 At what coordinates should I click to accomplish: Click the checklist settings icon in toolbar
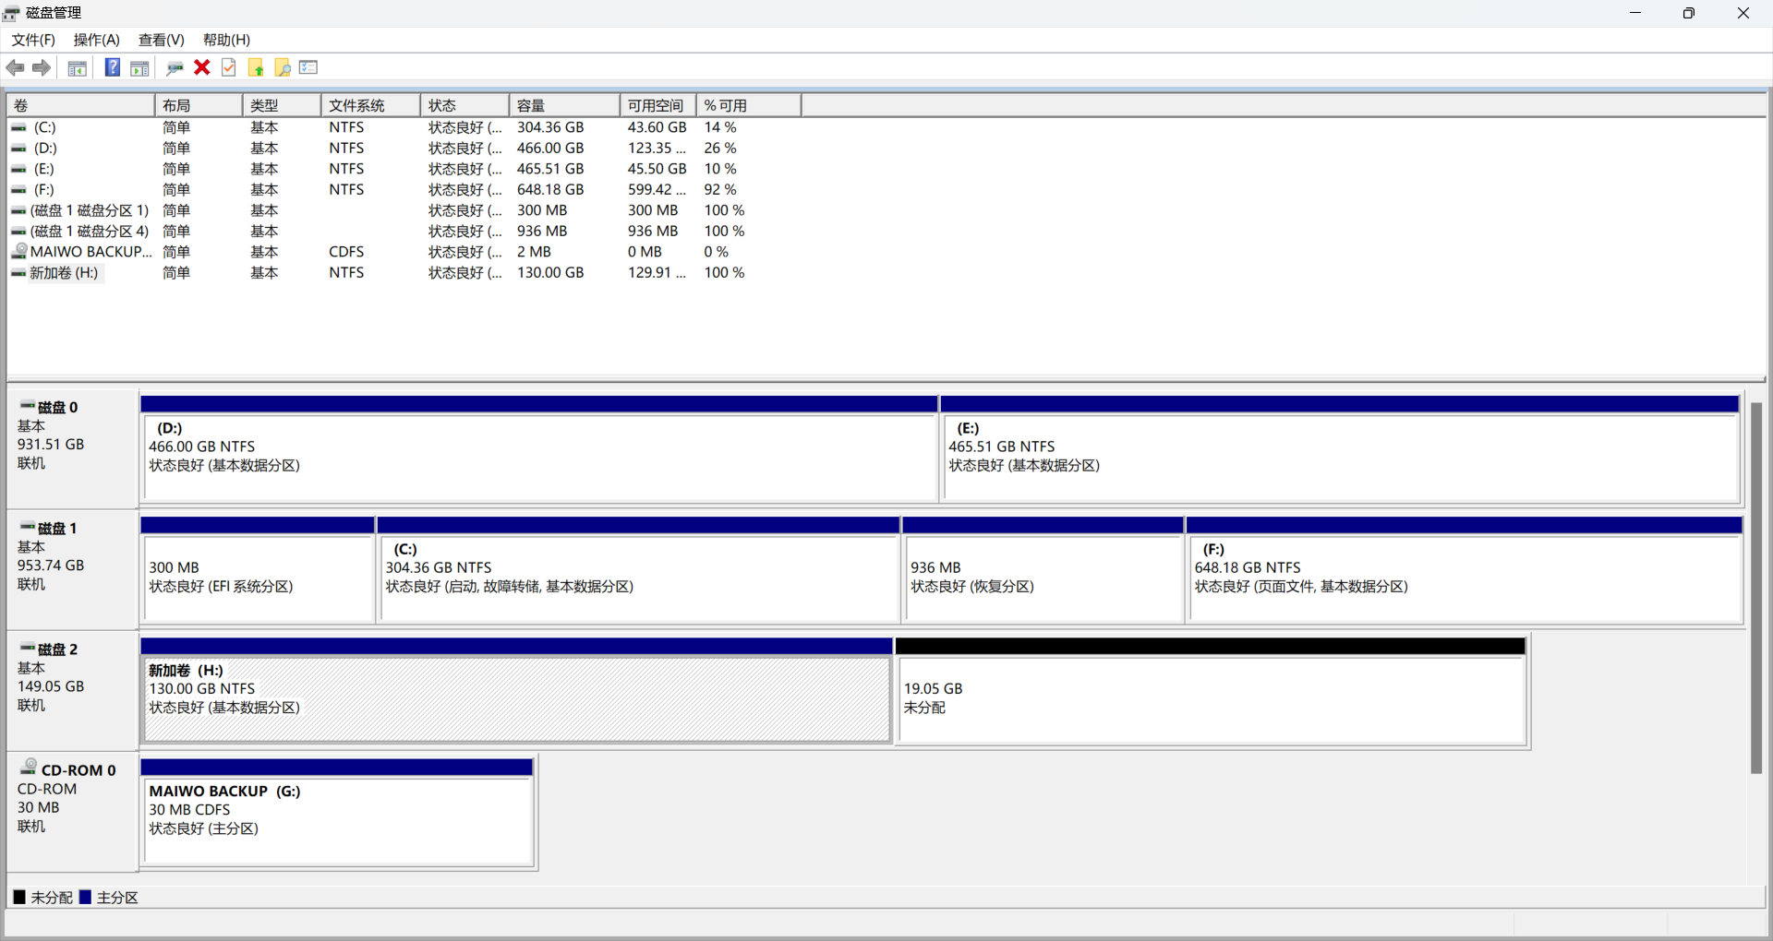click(x=308, y=67)
